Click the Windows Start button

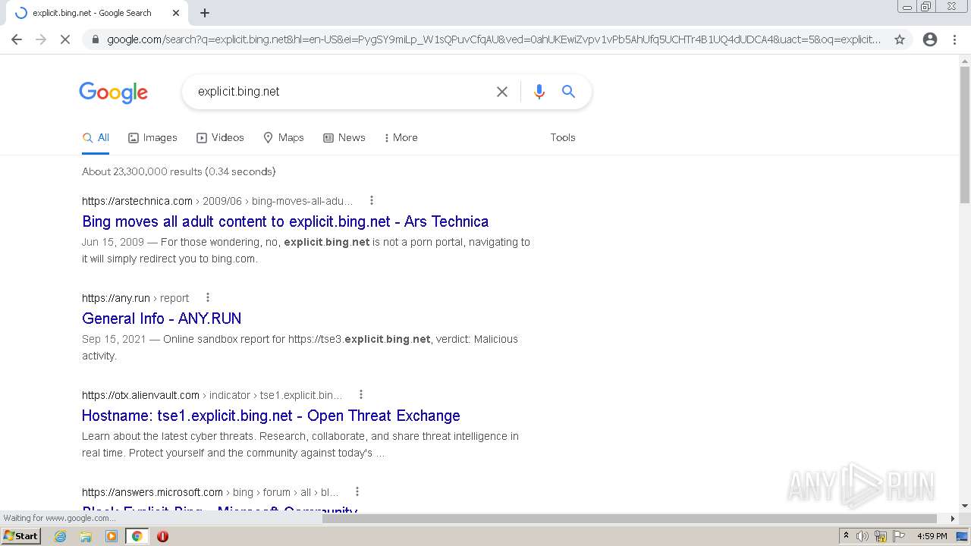(x=20, y=536)
